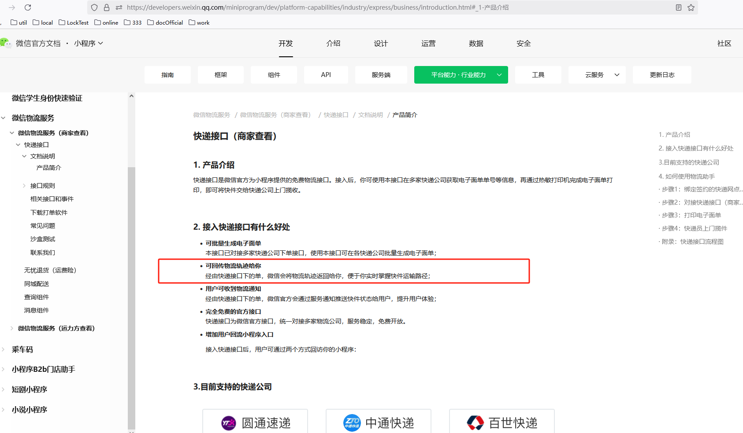Click the 文档说明 breadcrumb link

370,115
